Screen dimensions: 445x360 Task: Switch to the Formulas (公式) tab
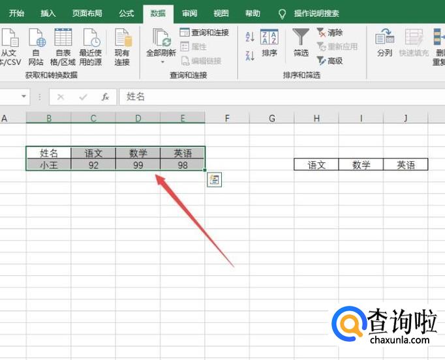pyautogui.click(x=127, y=13)
